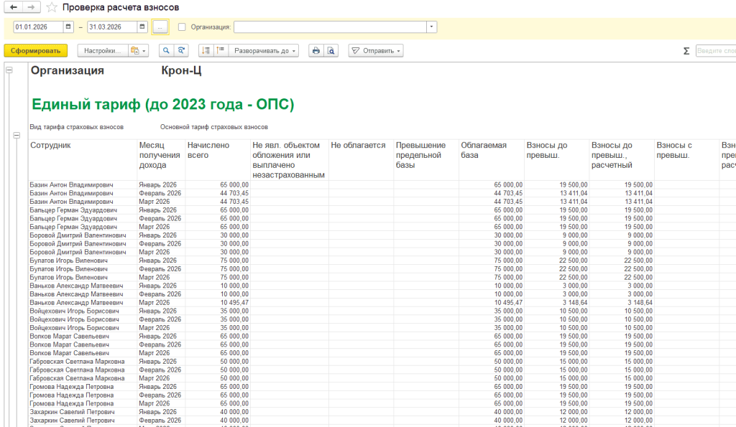Viewport: 736px width, 427px height.
Task: Collapse the tariff group minus box
Action: (x=17, y=135)
